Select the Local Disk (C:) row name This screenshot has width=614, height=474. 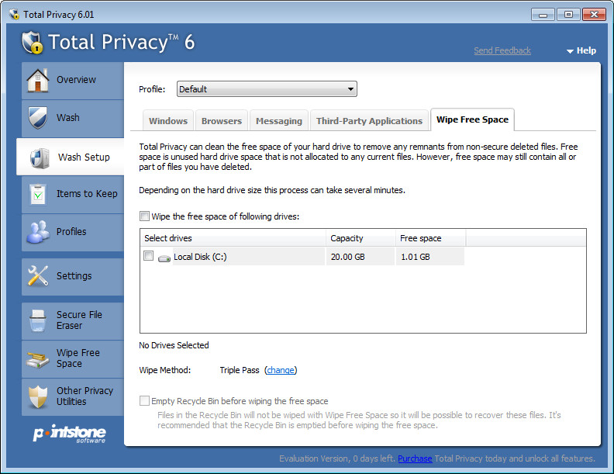point(200,257)
